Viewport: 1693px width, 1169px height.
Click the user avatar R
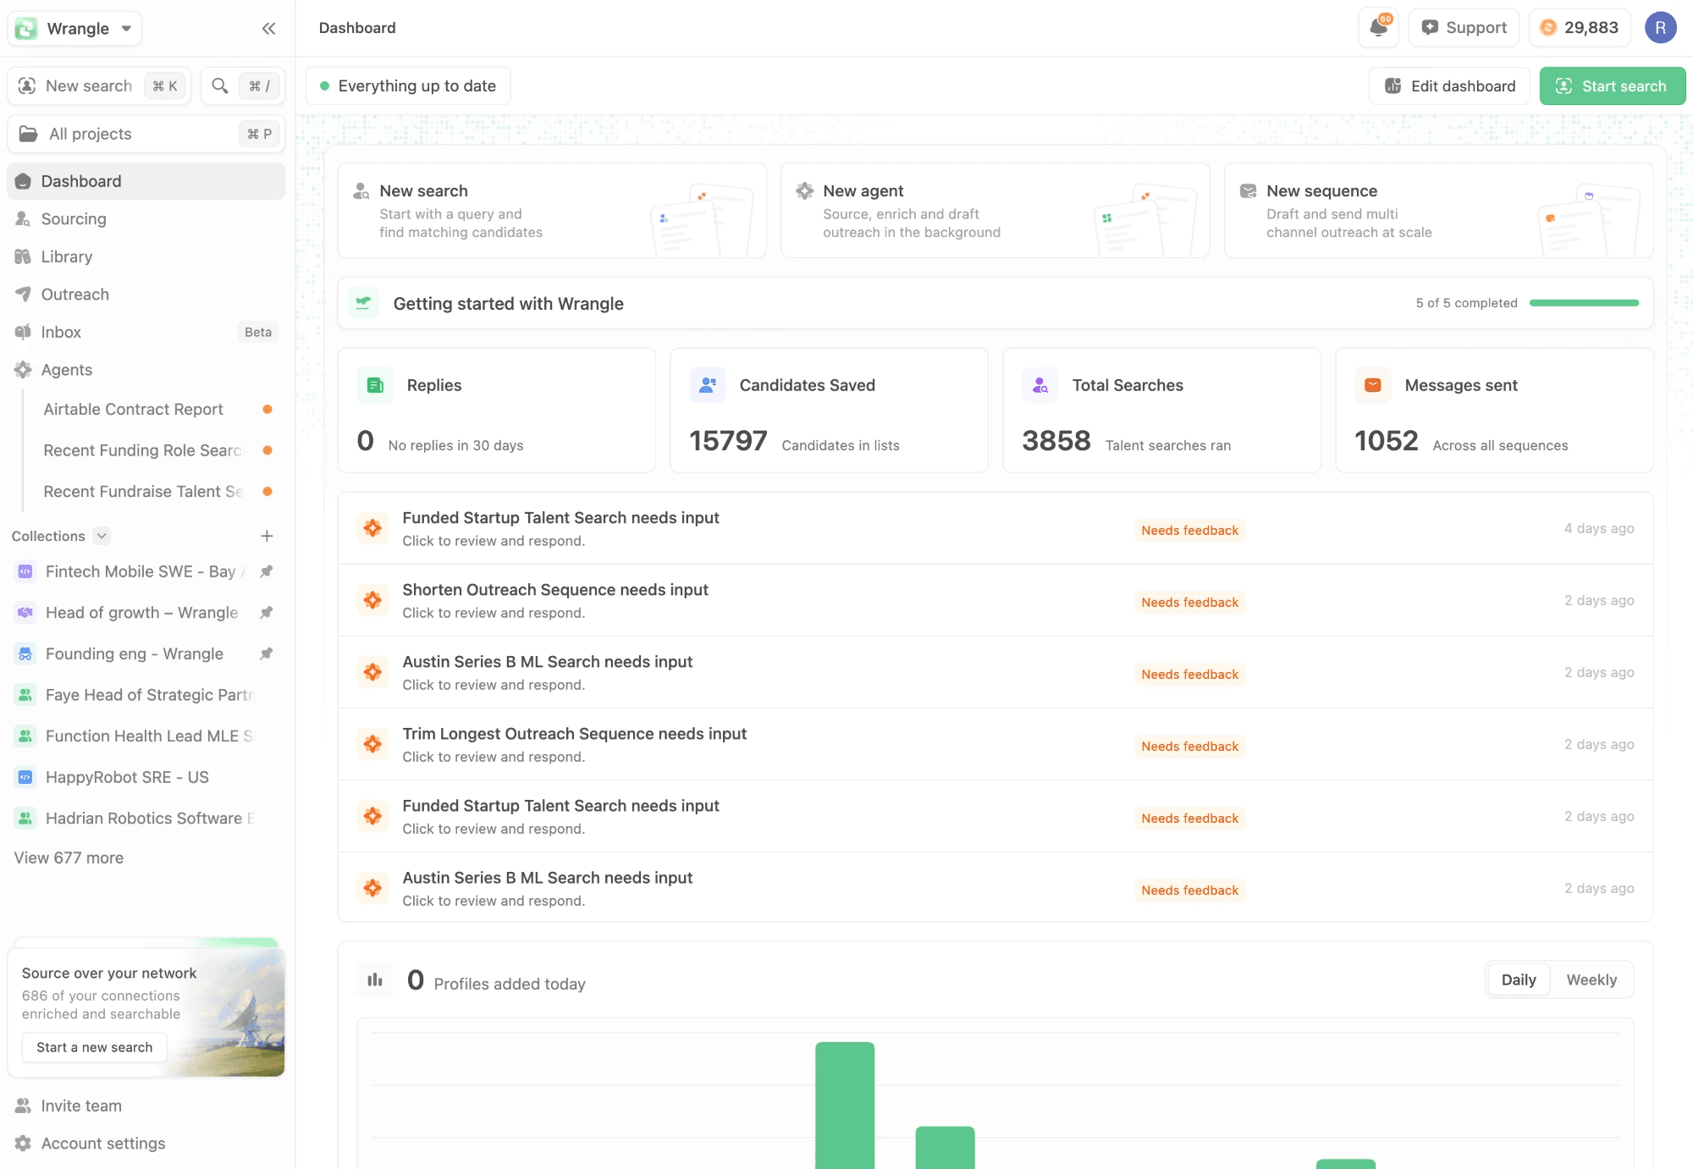point(1661,28)
